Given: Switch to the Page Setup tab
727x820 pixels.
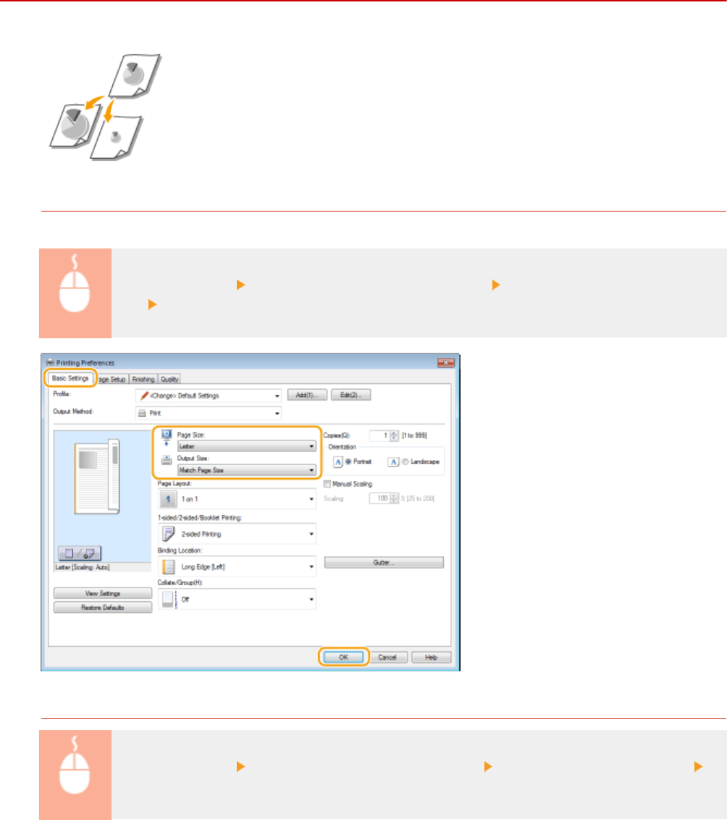Looking at the screenshot, I should 112,379.
